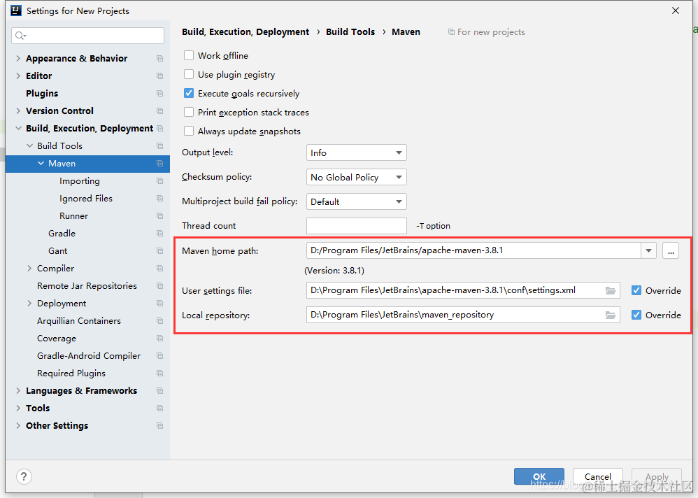
Task: Click project-level icon next to Gradle-Android Compiler
Action: [159, 356]
